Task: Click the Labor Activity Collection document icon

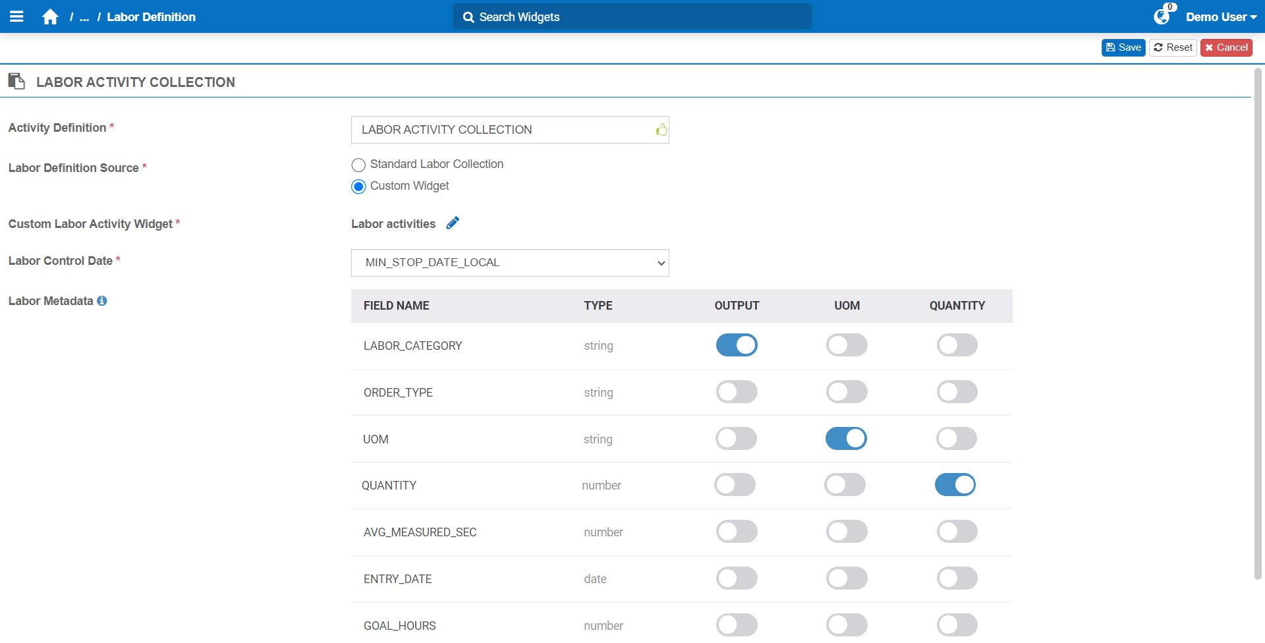Action: tap(16, 82)
